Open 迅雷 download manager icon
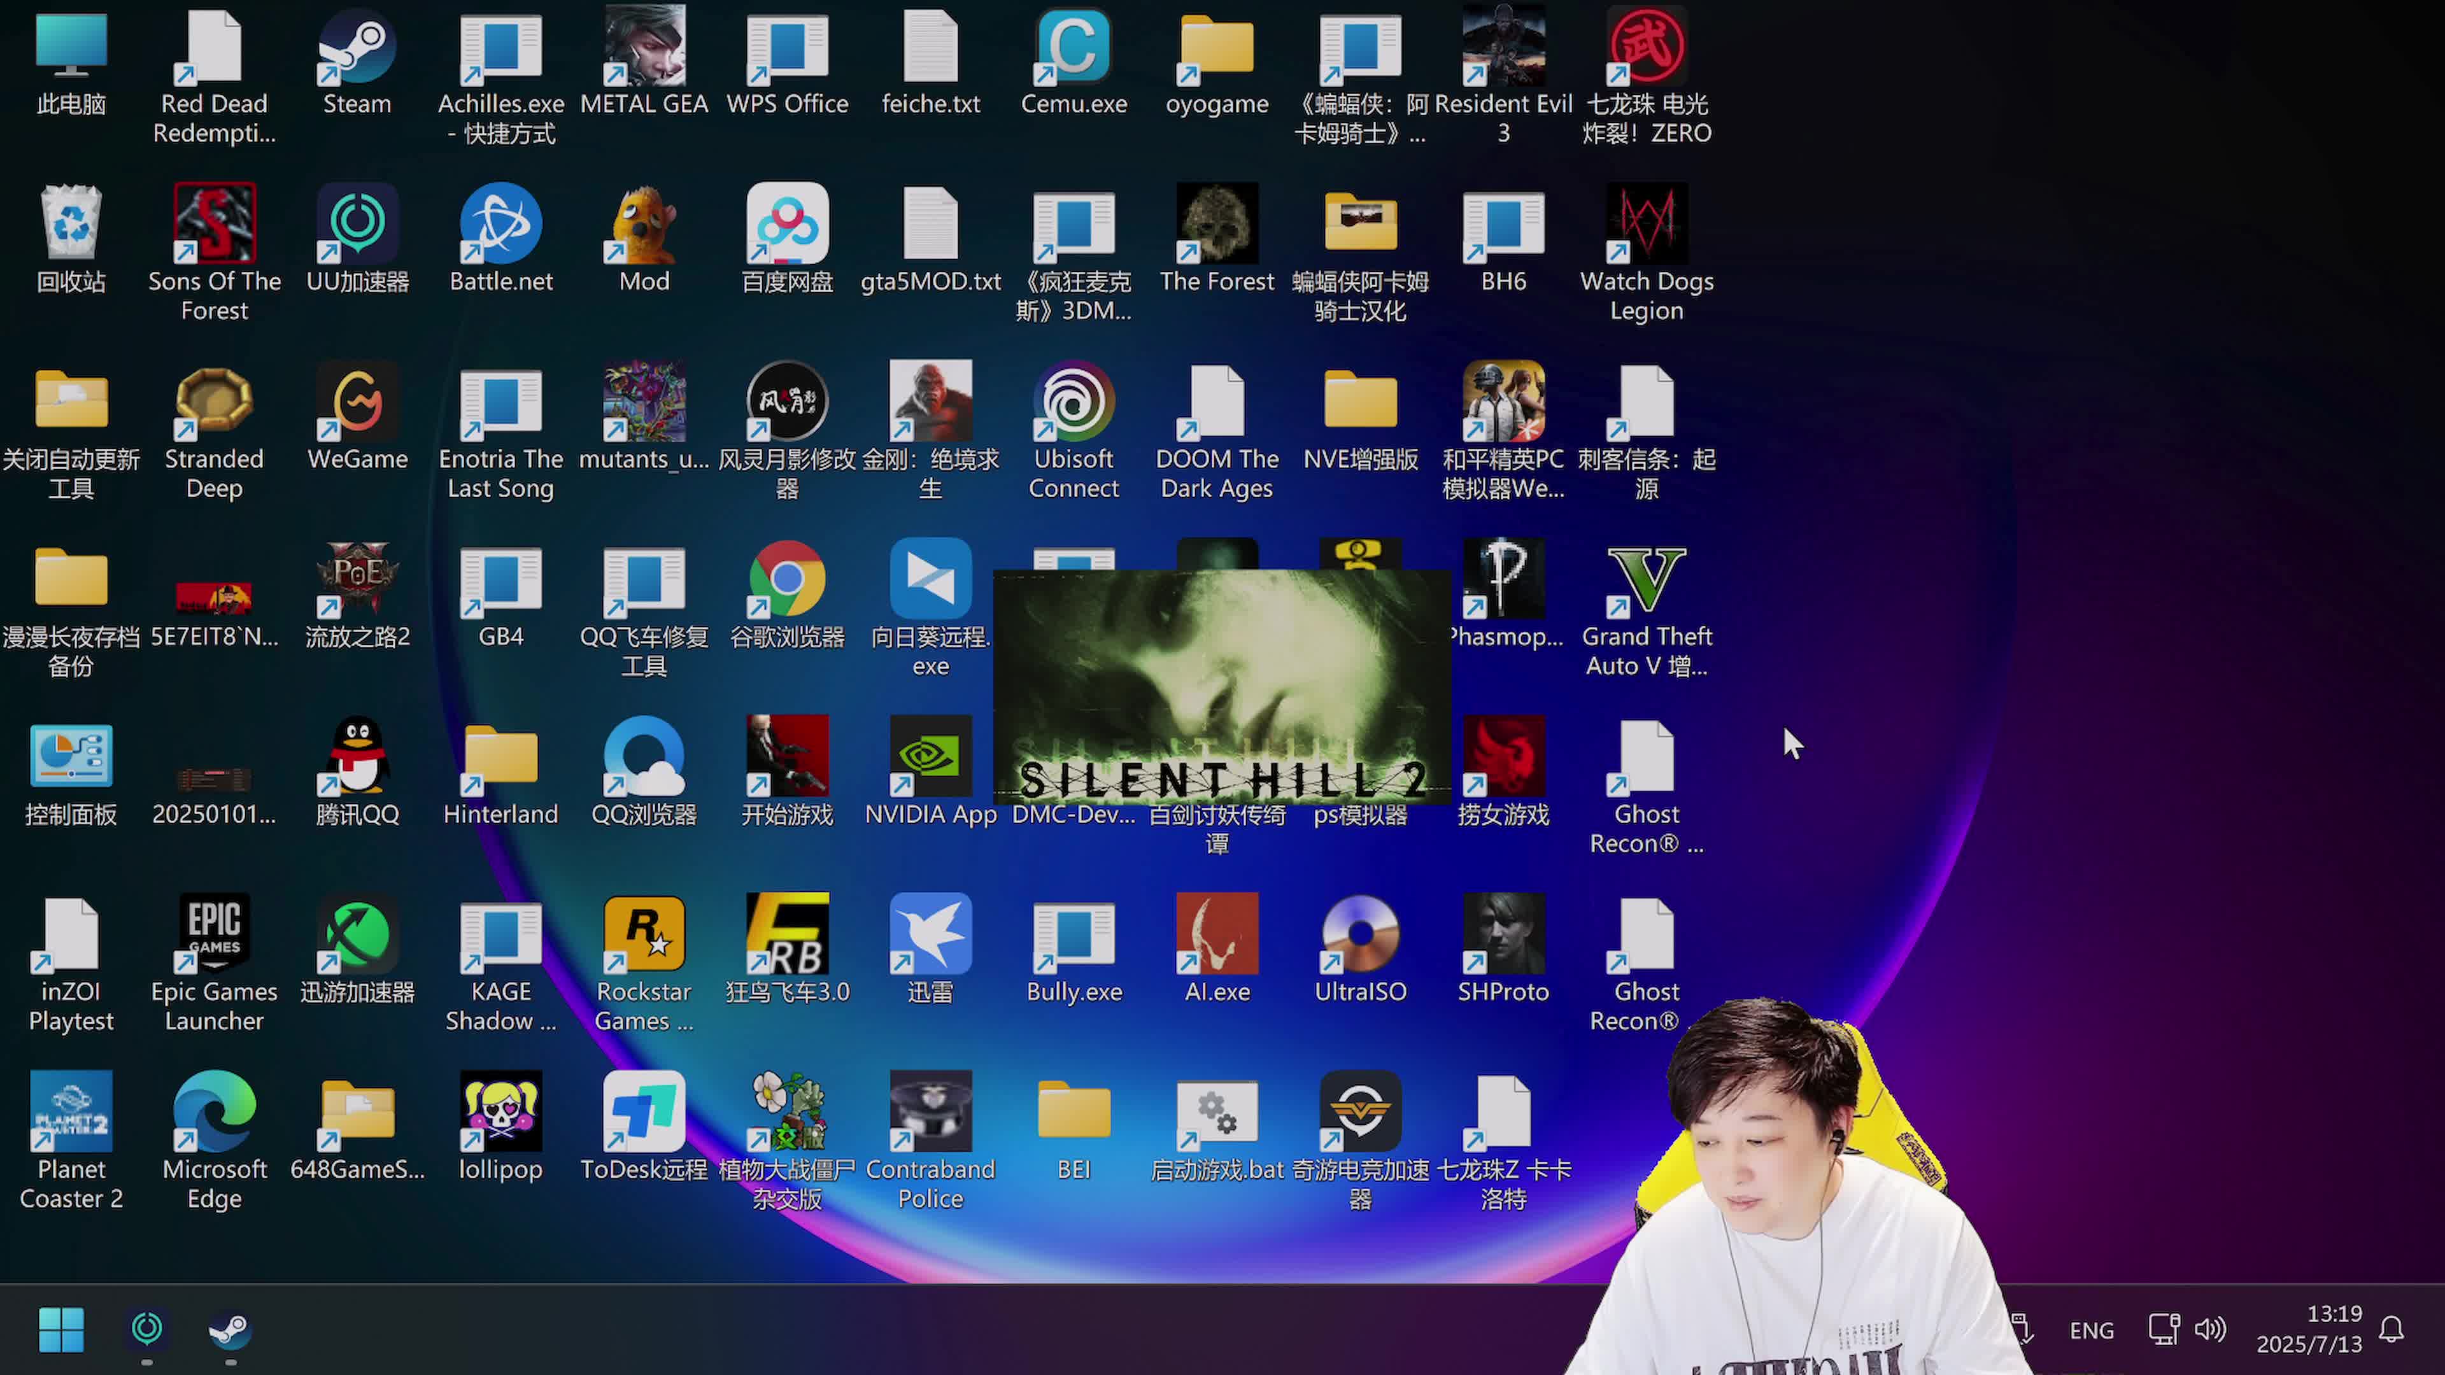 point(930,950)
